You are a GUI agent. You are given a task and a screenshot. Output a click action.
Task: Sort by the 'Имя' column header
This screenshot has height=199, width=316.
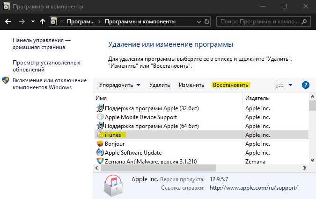[101, 98]
